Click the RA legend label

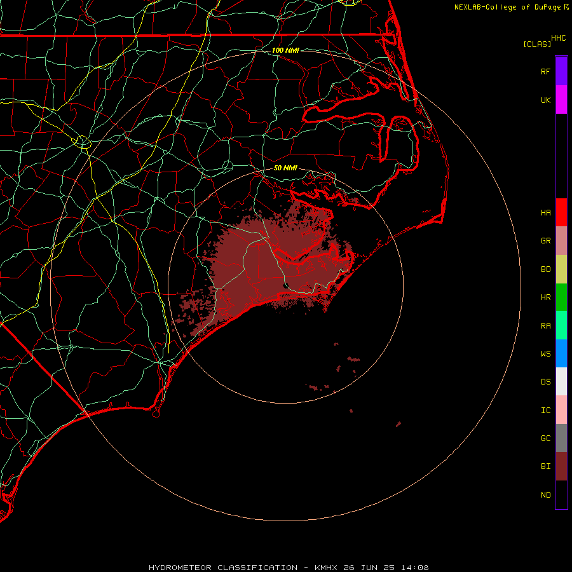pyautogui.click(x=545, y=326)
